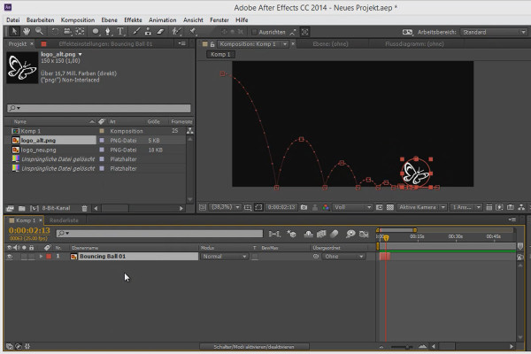Click the Name column header in Project panel

tap(20, 121)
